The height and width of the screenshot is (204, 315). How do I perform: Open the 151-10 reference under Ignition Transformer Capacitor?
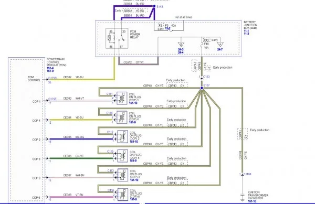pyautogui.click(x=252, y=201)
